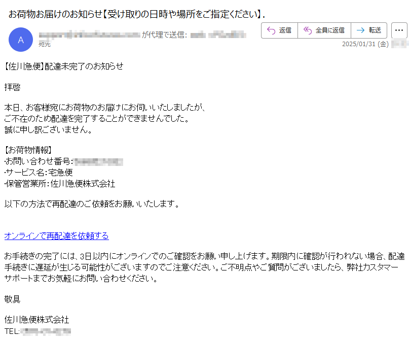Click the double-arrow reply-all icon
The image size is (409, 339).
pyautogui.click(x=308, y=30)
